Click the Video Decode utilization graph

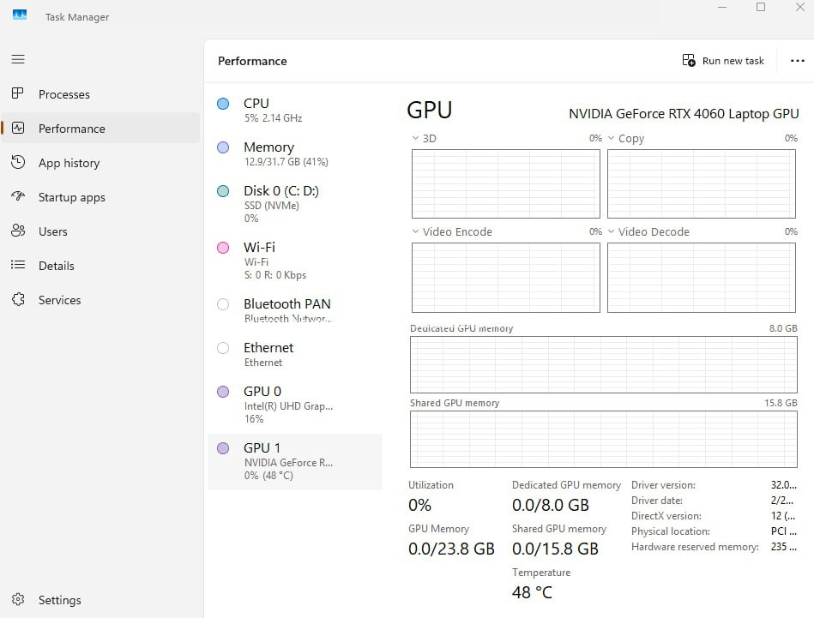tap(702, 278)
